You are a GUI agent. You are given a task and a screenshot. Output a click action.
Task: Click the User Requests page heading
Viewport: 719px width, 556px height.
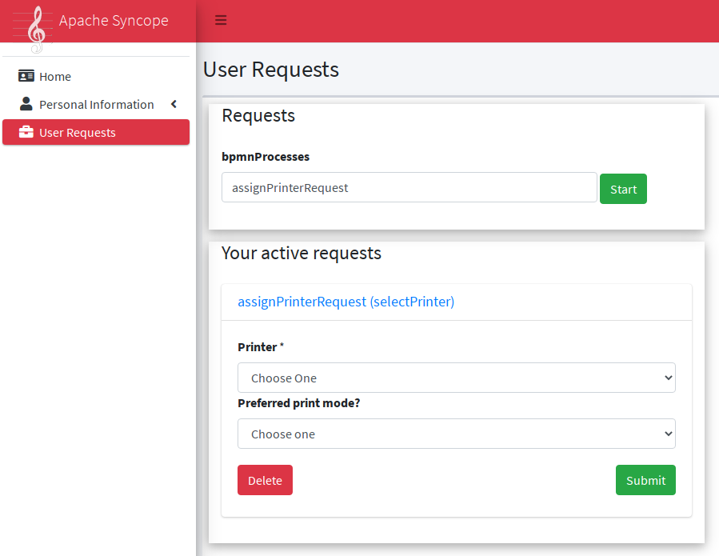270,70
